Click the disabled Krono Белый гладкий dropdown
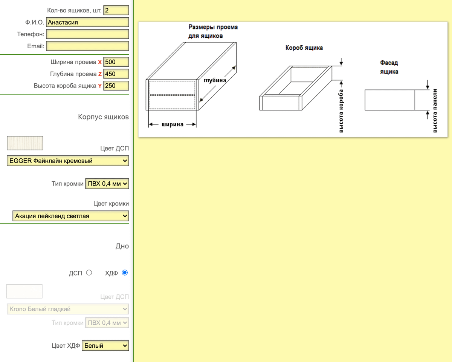 tap(68, 309)
